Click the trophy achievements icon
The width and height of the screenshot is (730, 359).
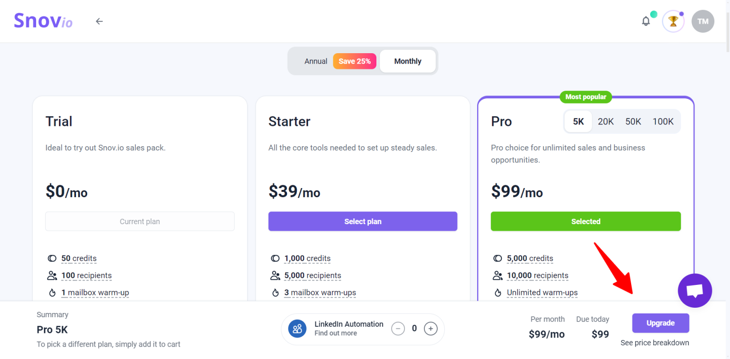(673, 21)
